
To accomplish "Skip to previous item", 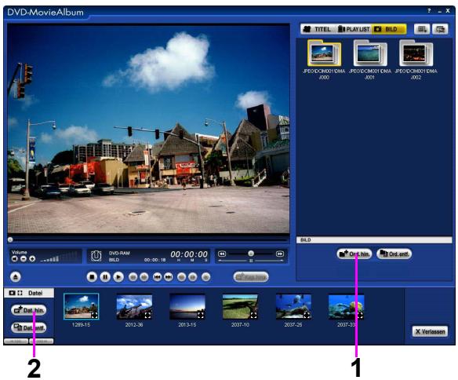I will (x=157, y=276).
